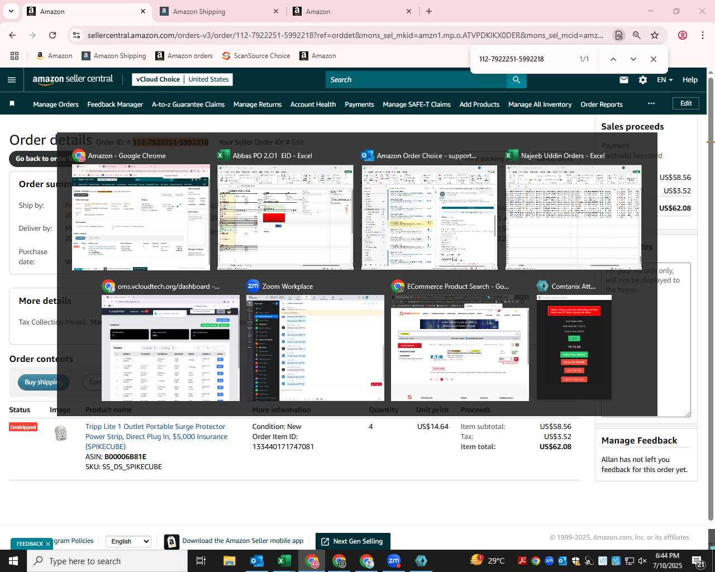715x572 pixels.
Task: Open the notification center in the system tray
Action: 698,561
